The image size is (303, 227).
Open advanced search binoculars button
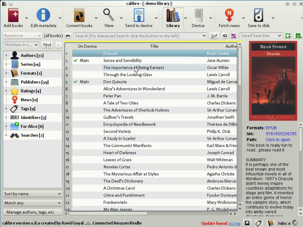(x=68, y=36)
